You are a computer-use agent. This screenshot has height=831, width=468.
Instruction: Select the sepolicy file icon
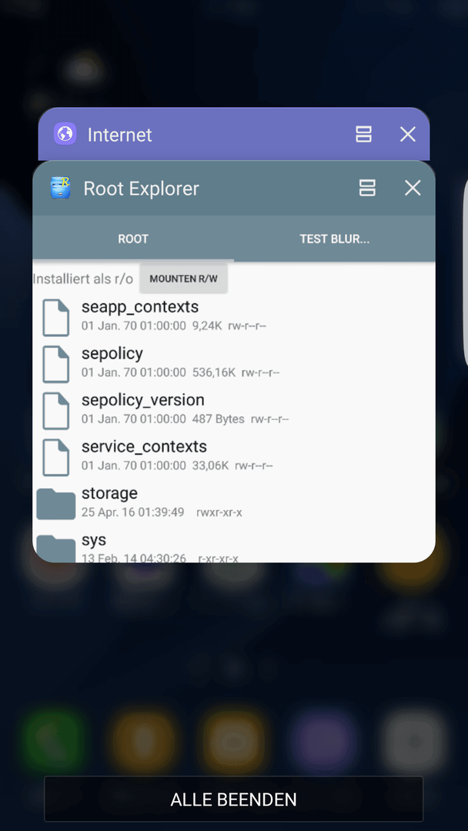point(55,364)
